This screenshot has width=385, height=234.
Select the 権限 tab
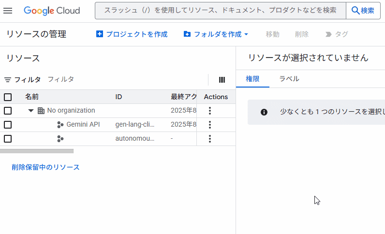252,79
